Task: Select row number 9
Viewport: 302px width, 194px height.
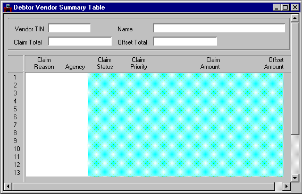Action: [x=15, y=141]
